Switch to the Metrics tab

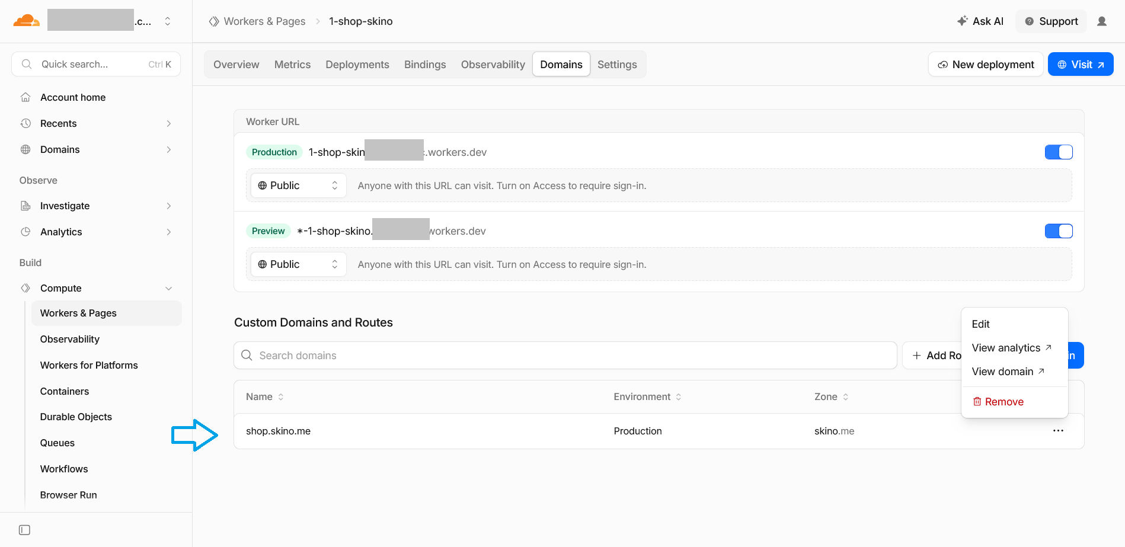tap(292, 64)
